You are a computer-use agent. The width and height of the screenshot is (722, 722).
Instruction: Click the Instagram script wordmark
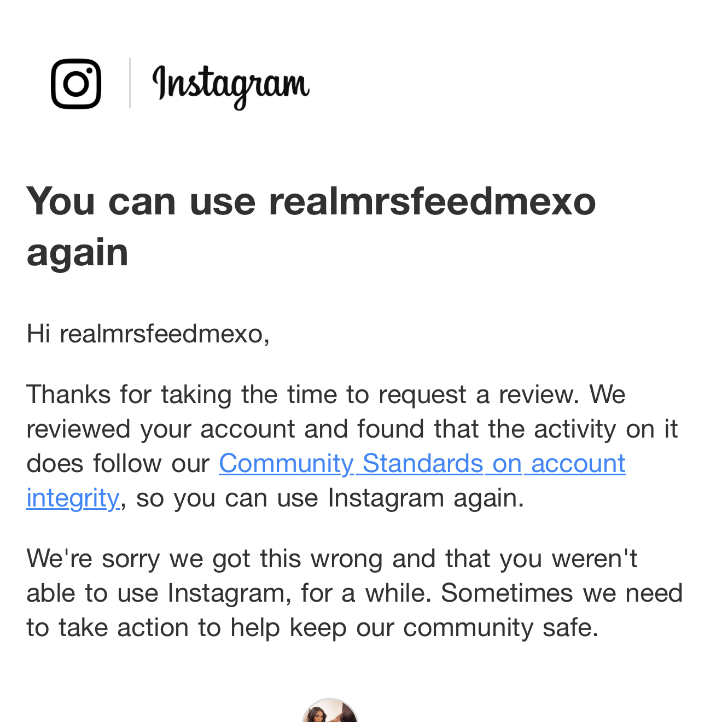point(231,86)
